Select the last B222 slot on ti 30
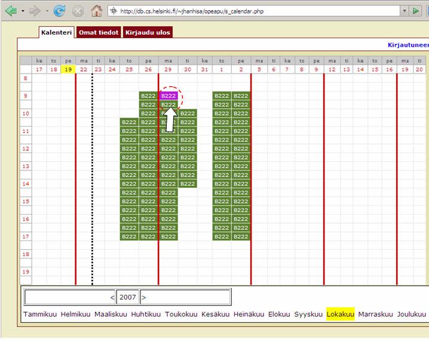 pos(188,184)
